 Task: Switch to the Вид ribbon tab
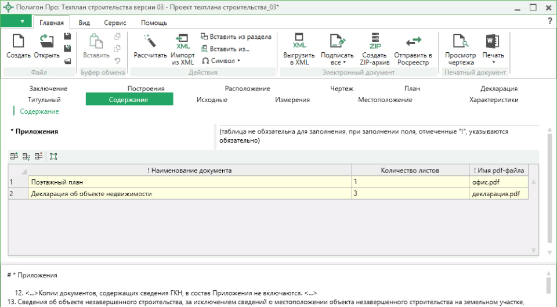point(84,23)
